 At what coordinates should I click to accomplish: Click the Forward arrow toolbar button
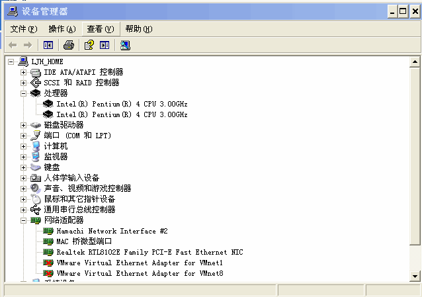(x=28, y=45)
